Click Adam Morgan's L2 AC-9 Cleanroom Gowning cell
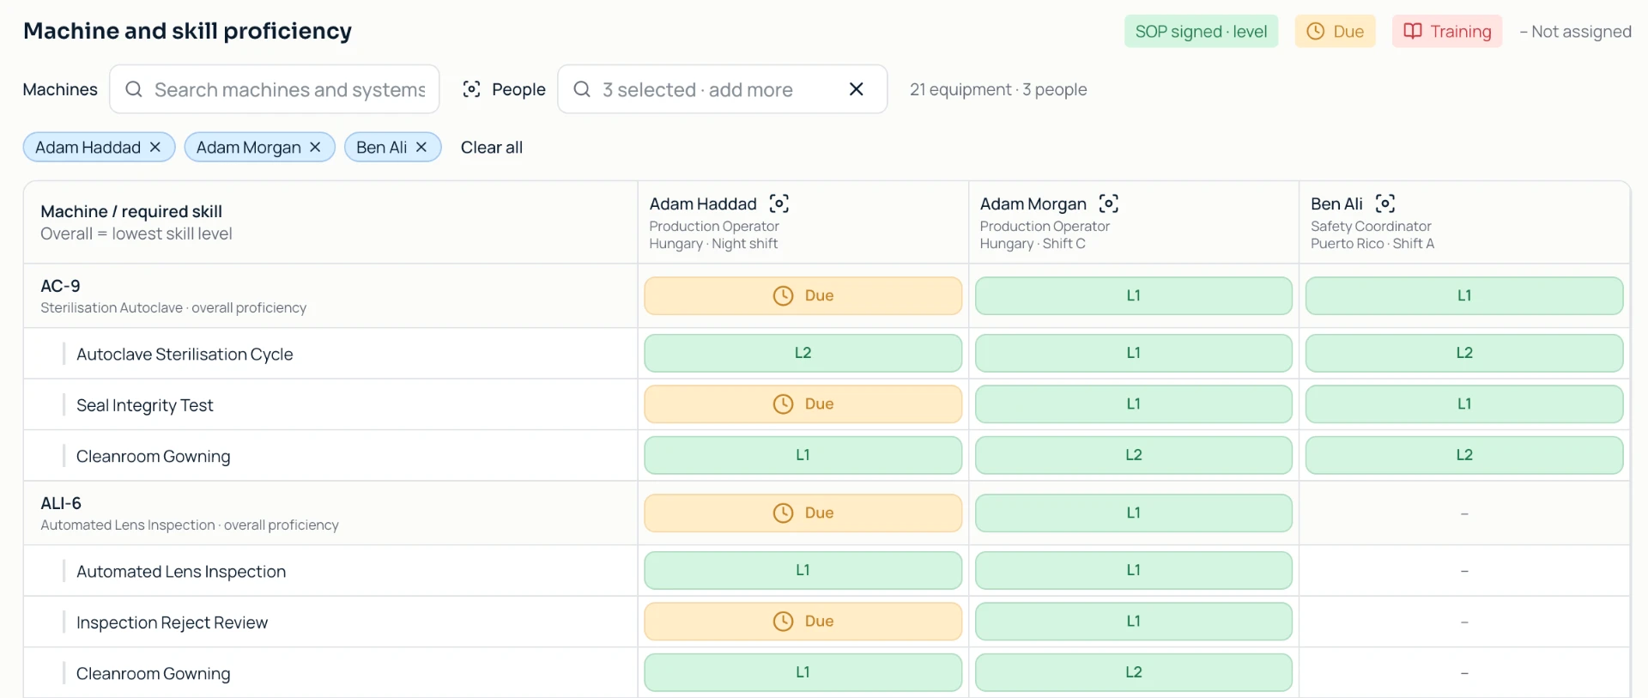Screen dimensions: 1648x698 pyautogui.click(x=1134, y=455)
